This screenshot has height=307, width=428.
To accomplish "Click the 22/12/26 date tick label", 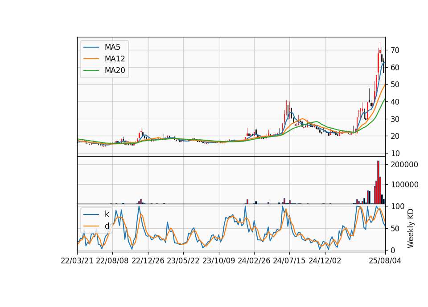I will tap(148, 261).
